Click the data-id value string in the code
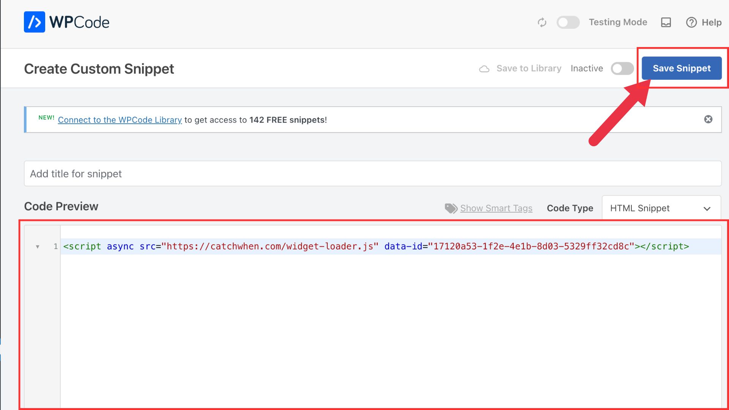The width and height of the screenshot is (729, 410). [x=531, y=246]
